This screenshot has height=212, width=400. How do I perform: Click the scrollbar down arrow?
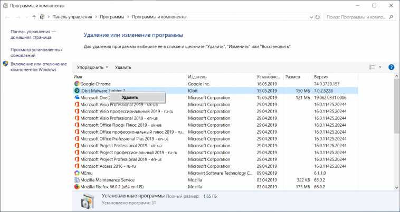click(397, 188)
